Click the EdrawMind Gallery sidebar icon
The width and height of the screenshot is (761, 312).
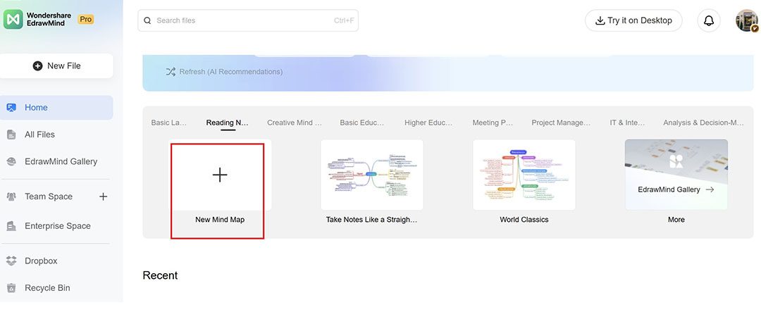click(12, 161)
